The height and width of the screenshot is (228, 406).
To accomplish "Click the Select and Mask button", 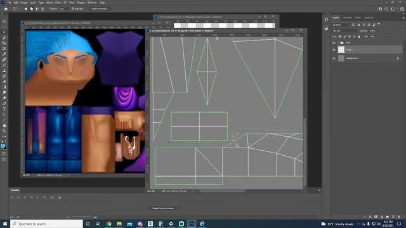I will pos(100,9).
